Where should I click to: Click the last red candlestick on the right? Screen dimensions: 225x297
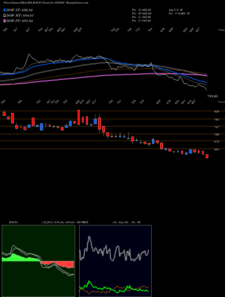click(207, 156)
